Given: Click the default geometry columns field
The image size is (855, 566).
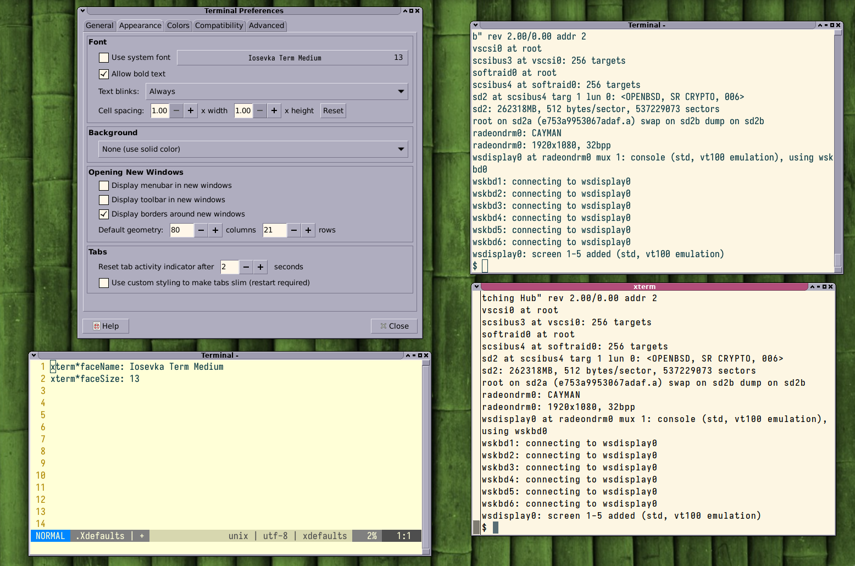Looking at the screenshot, I should [181, 230].
